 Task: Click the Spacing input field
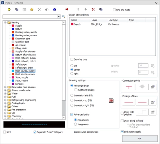(143, 66)
